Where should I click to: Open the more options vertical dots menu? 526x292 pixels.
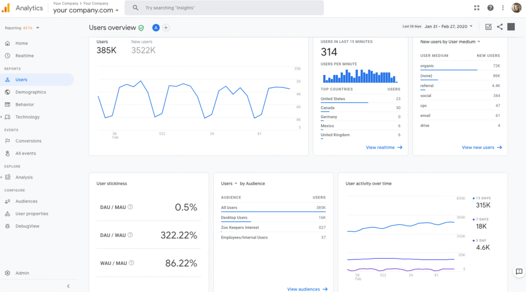[x=503, y=8]
